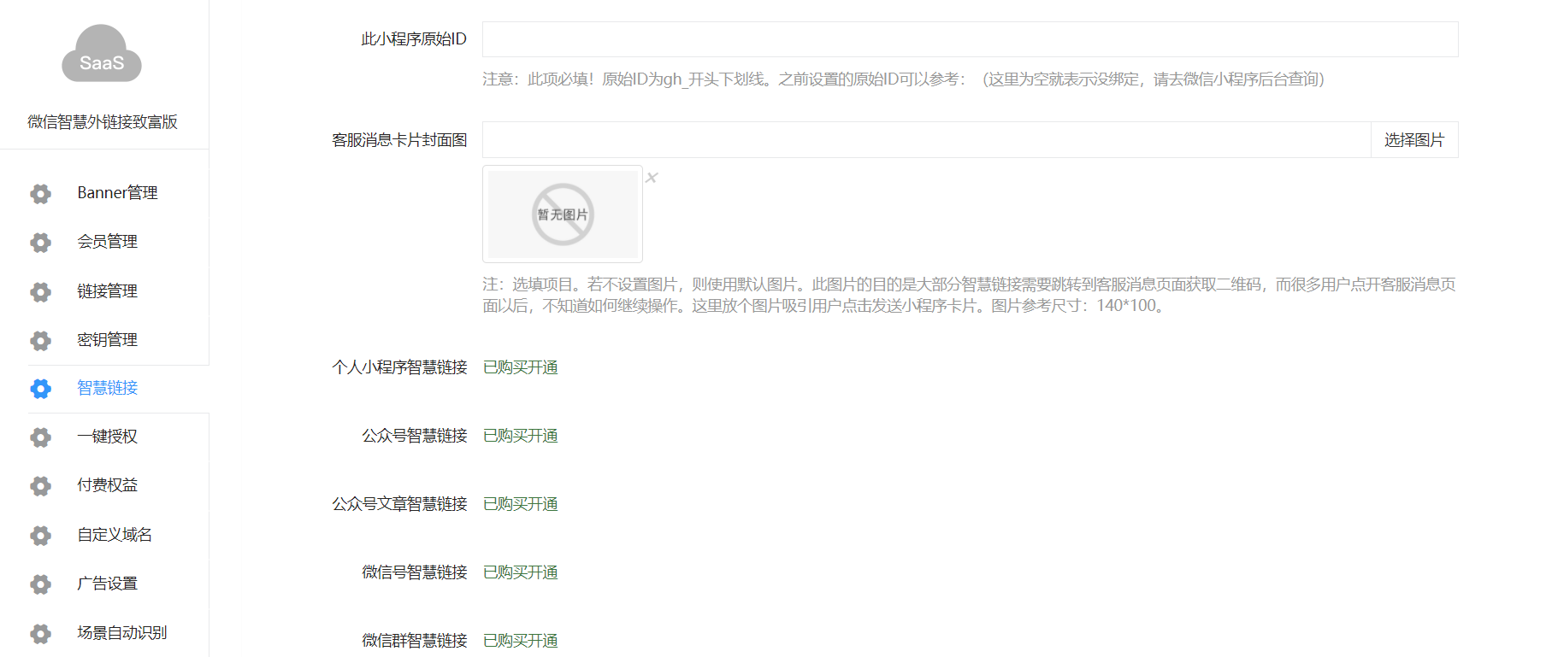Screen dimensions: 1552x657
Task: Click the gear icon beside 一键授权
Action: [x=40, y=437]
